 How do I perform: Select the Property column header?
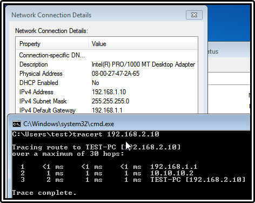pos(52,44)
